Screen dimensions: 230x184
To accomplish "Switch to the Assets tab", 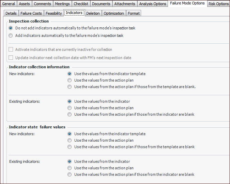I will tap(24, 4).
